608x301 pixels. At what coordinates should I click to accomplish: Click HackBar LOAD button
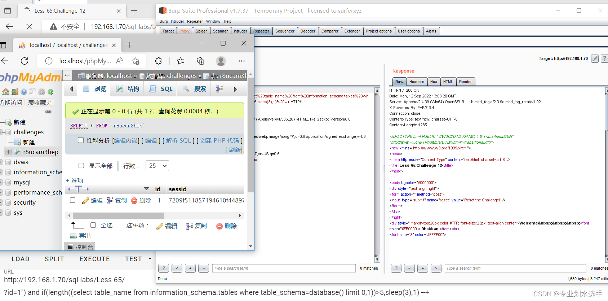(x=21, y=259)
